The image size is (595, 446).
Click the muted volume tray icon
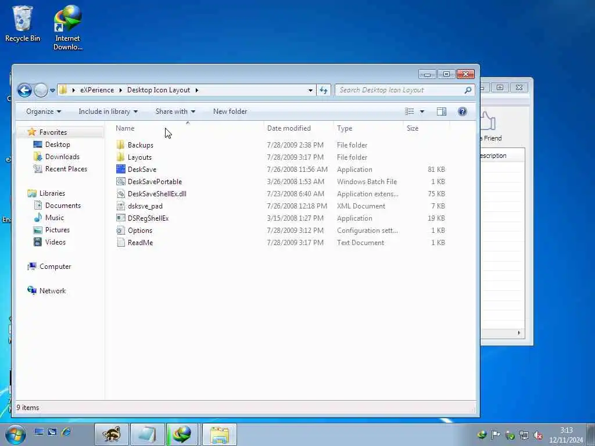[537, 435]
